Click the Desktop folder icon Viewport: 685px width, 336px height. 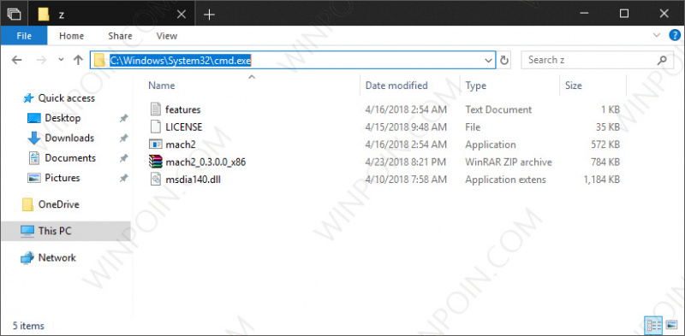tap(33, 118)
